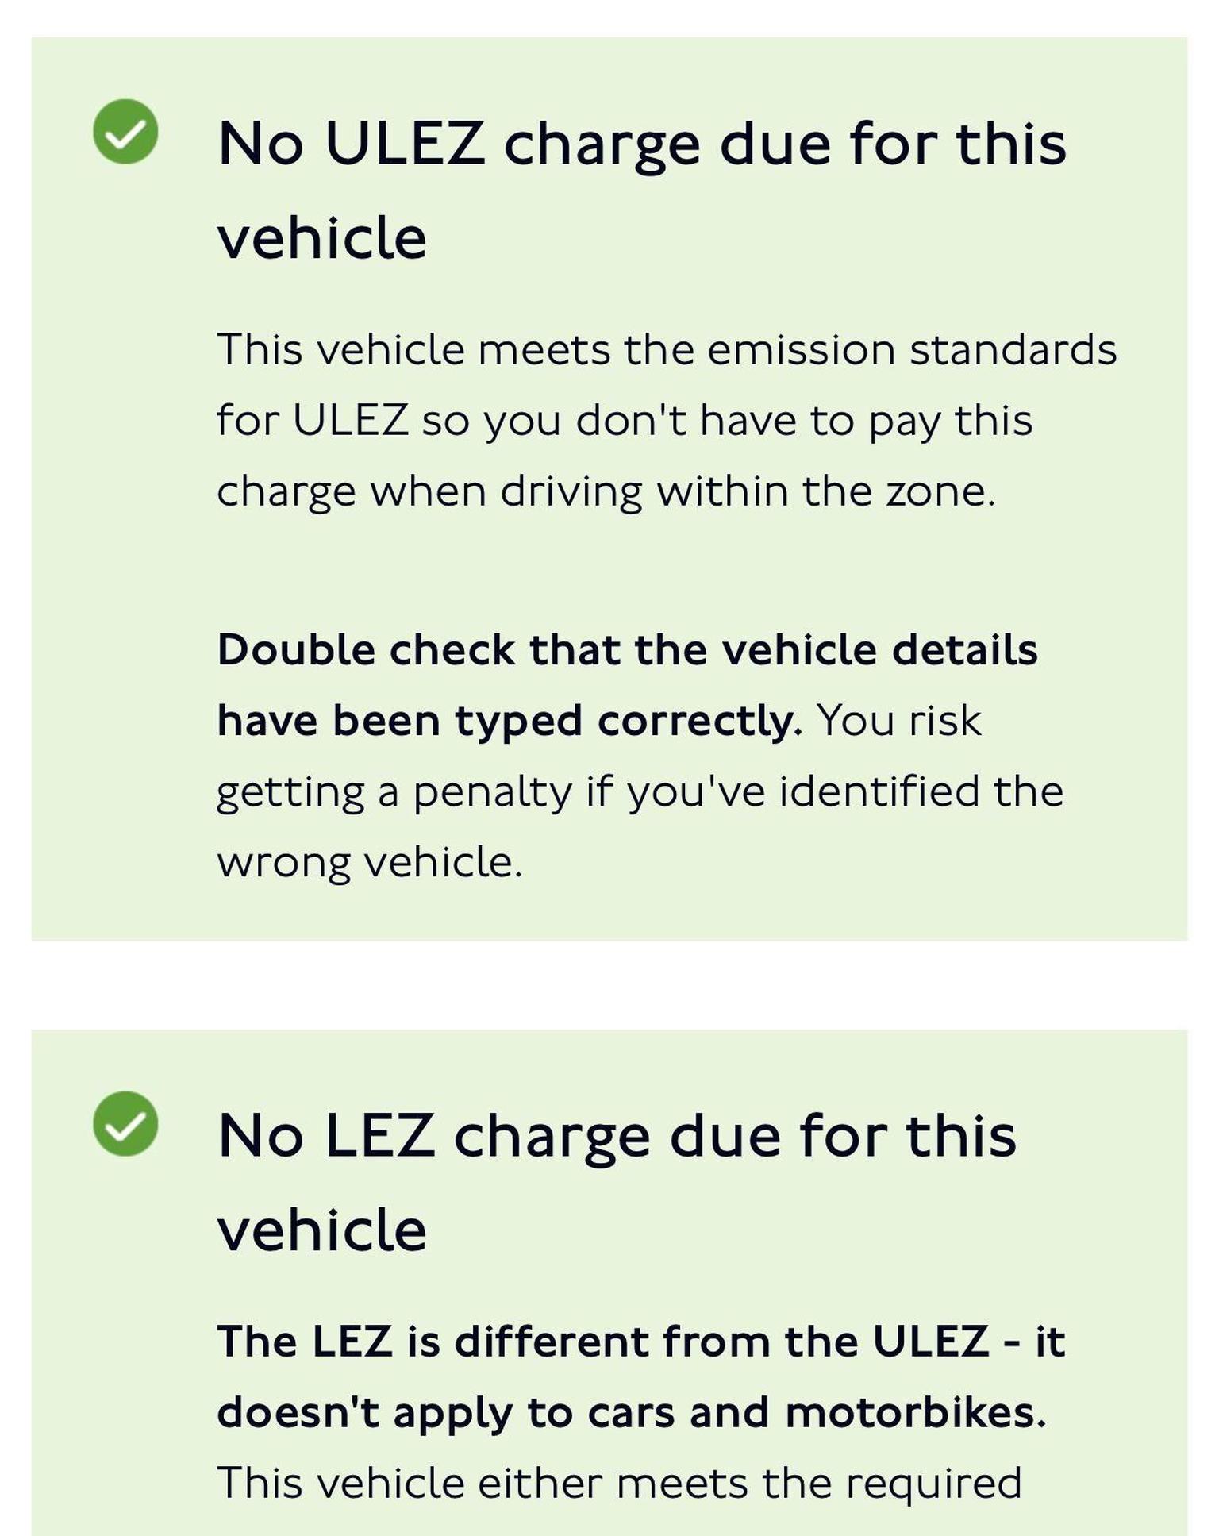Viewport: 1219px width, 1536px height.
Task: Select the "No ULEZ charge due" heading
Action: 641,144
